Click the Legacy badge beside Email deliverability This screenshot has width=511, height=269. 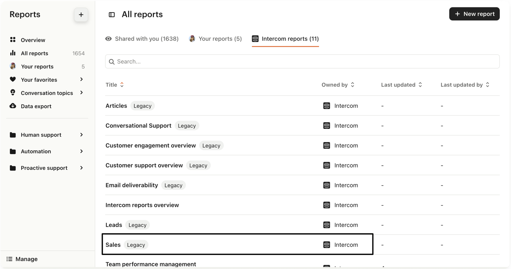coord(173,185)
